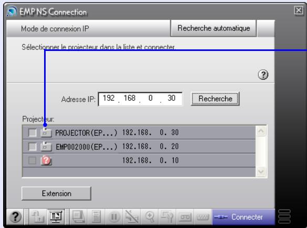307x228 pixels.
Task: Click the red question mark icon for 192.168.0.10
Action: [x=46, y=161]
